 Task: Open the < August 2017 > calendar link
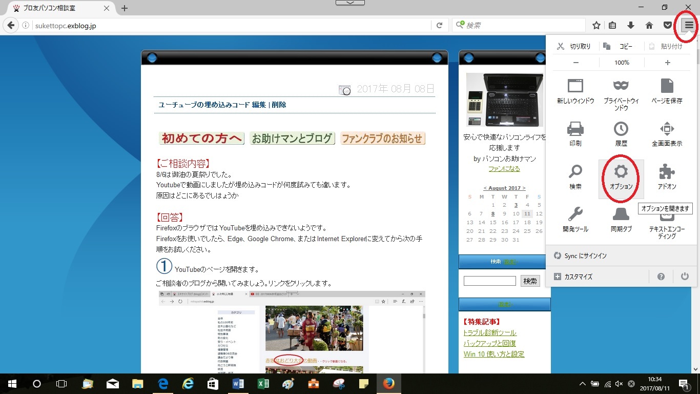click(x=504, y=188)
